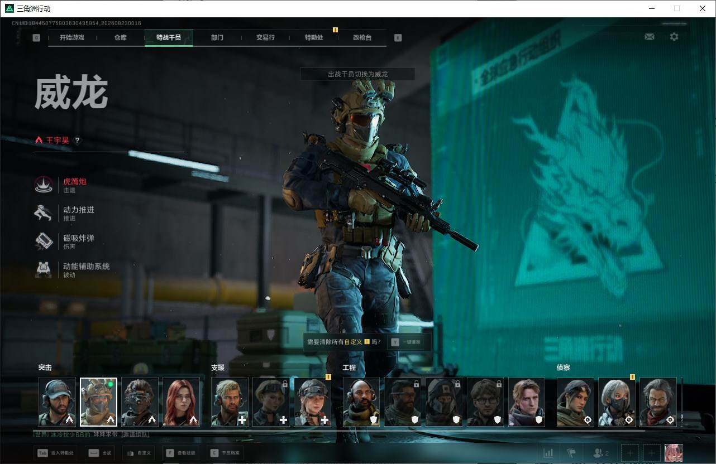
Task: Choose the selected helmeted 威龙 portrait
Action: (x=98, y=402)
